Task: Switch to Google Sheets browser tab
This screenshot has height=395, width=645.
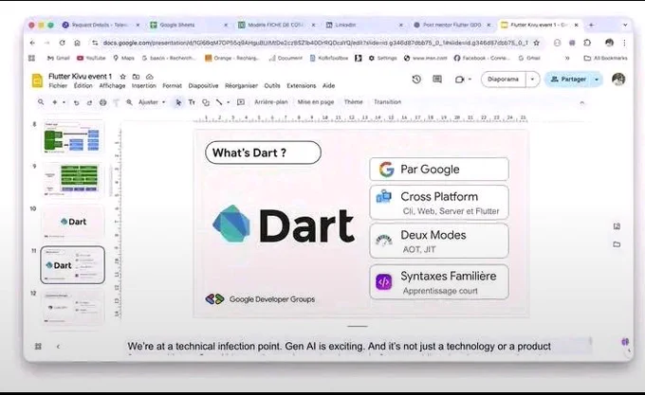Action: 189,25
